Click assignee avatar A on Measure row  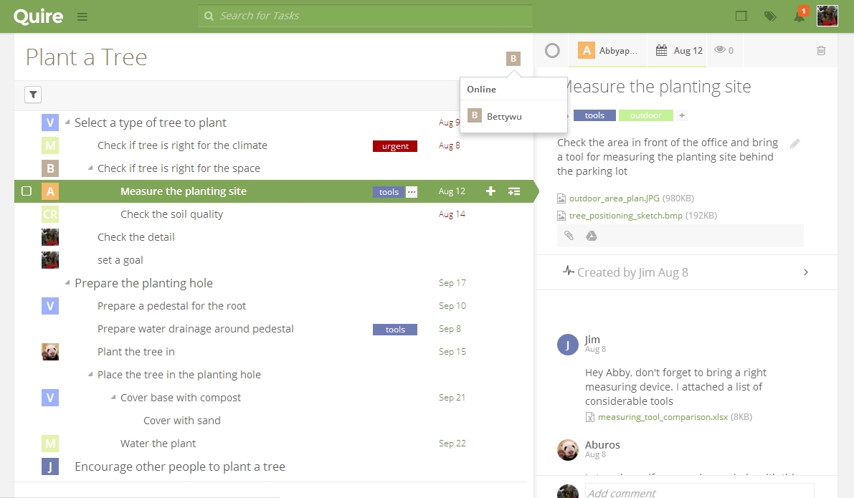[50, 191]
